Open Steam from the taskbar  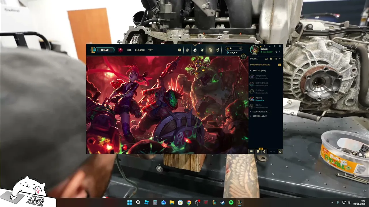(x=223, y=202)
